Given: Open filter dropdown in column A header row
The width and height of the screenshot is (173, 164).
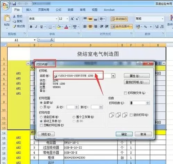Looking at the screenshot, I should [x=28, y=63].
